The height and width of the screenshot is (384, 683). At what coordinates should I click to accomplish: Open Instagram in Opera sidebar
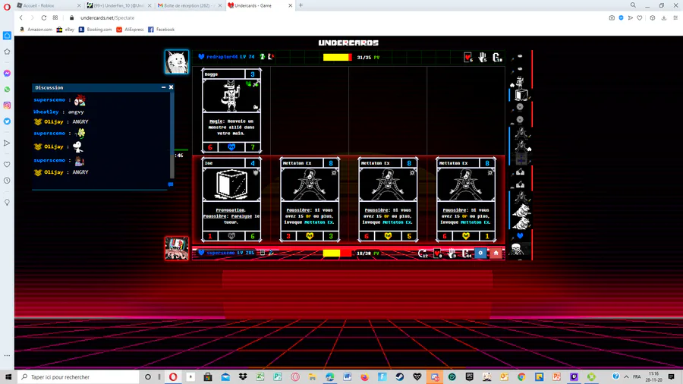tap(7, 105)
